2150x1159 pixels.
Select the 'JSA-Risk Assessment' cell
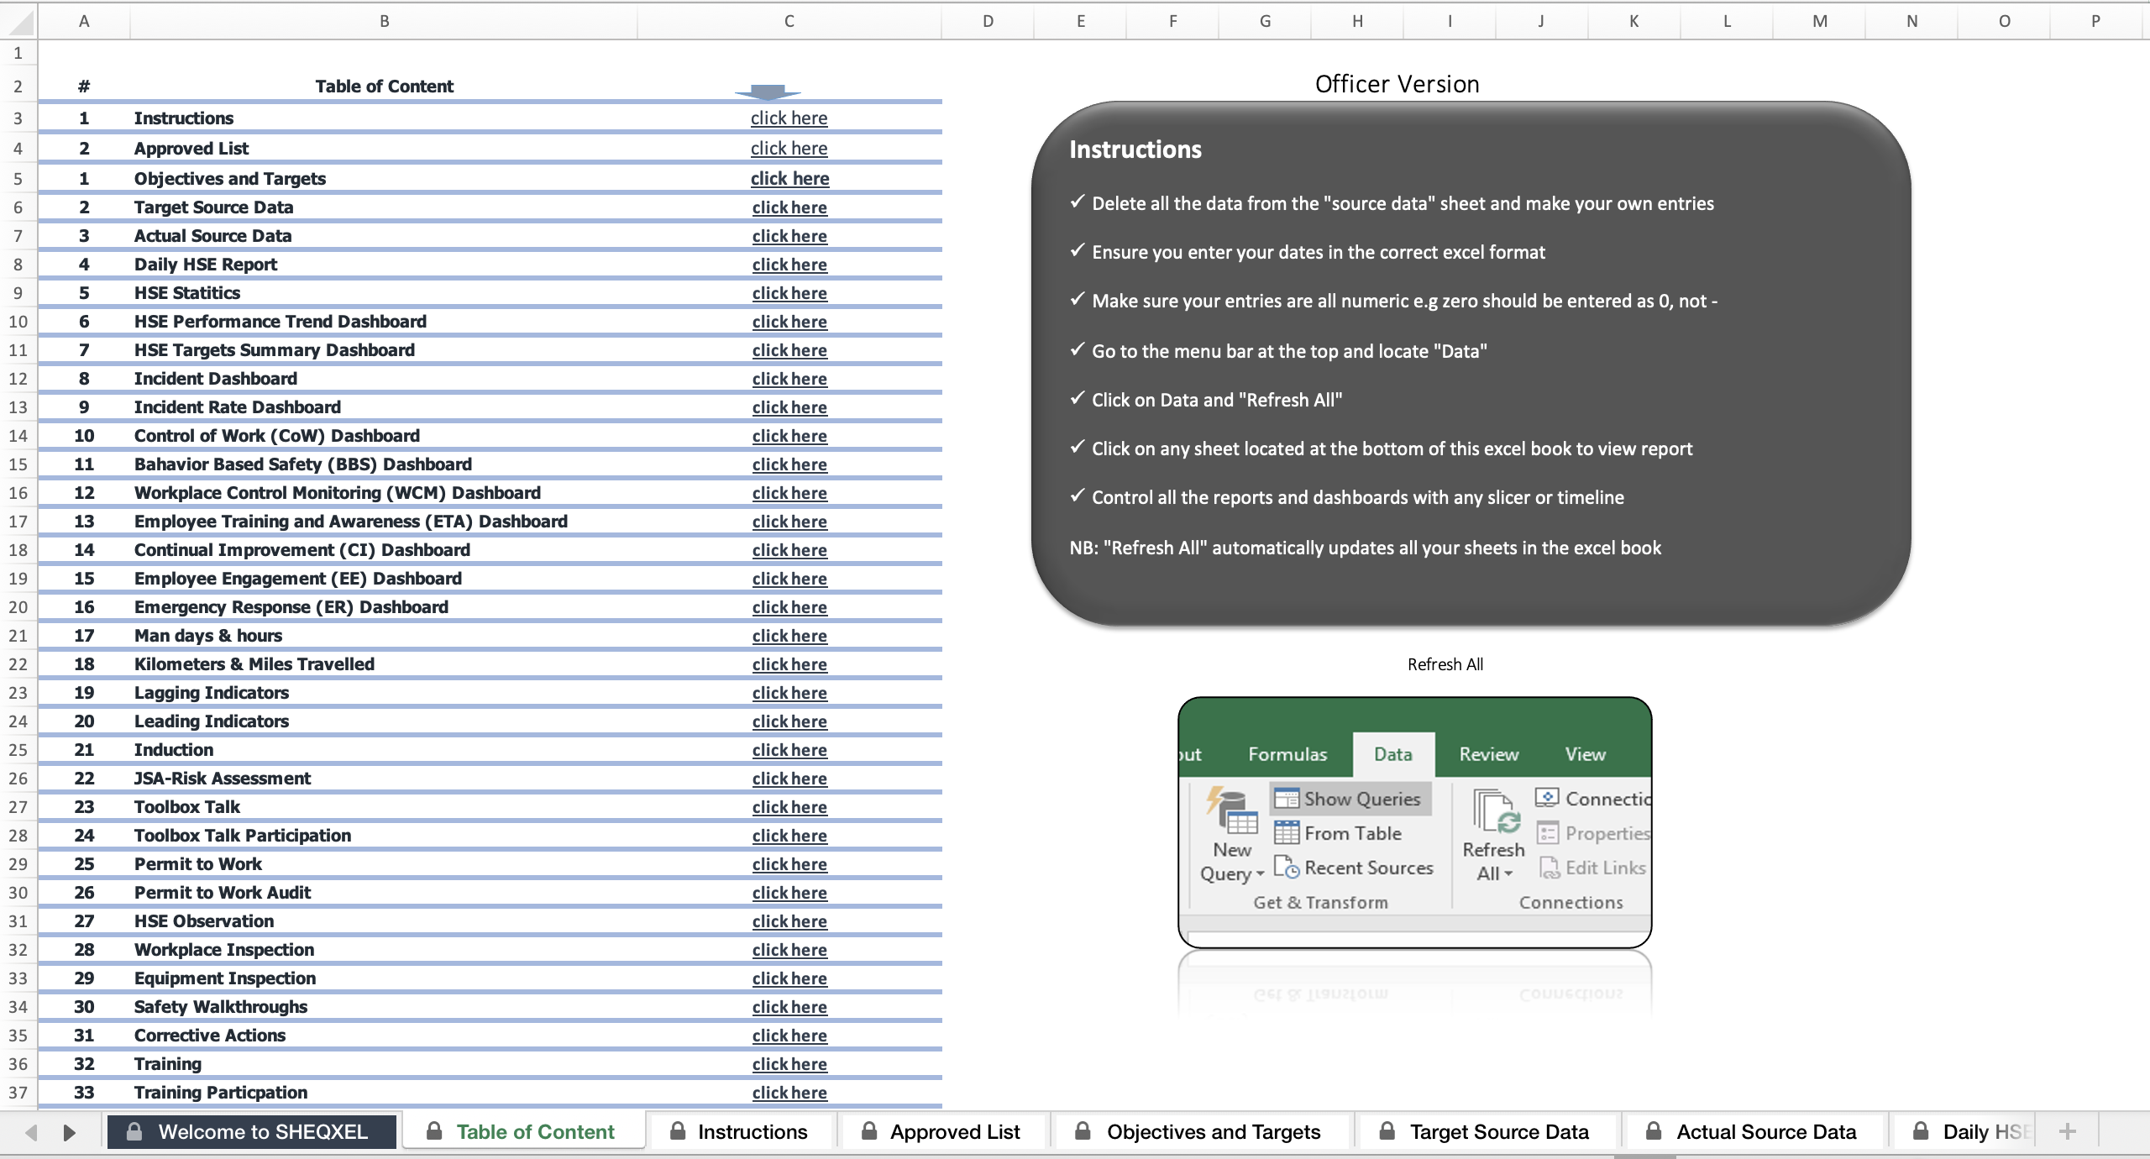coord(384,779)
